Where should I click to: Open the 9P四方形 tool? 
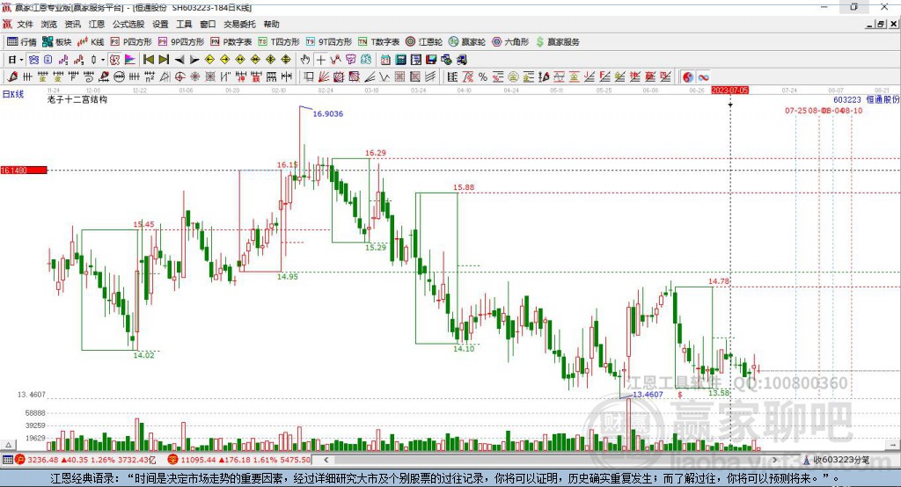181,42
